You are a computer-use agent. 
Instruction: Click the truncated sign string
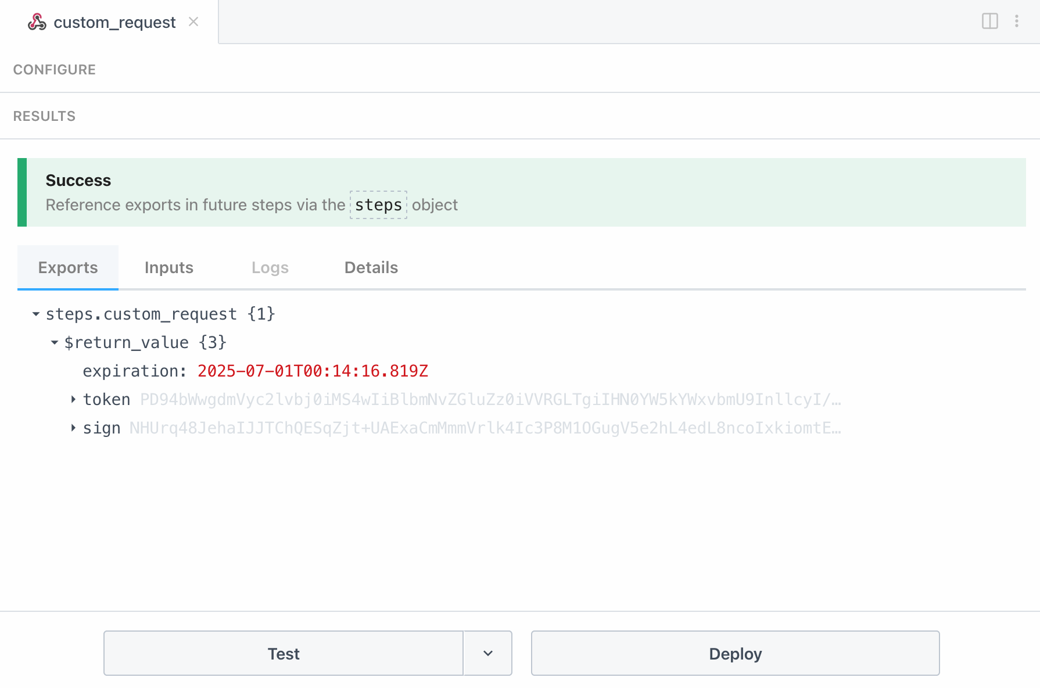click(x=485, y=428)
